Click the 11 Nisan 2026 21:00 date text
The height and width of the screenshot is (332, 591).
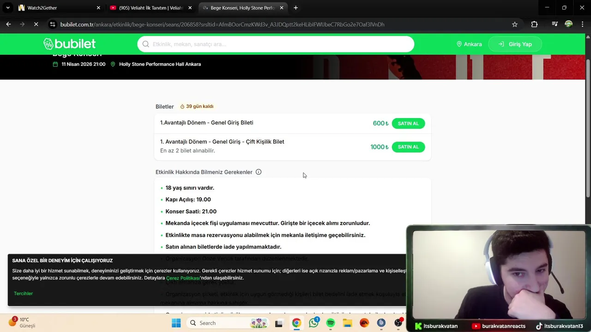83,64
